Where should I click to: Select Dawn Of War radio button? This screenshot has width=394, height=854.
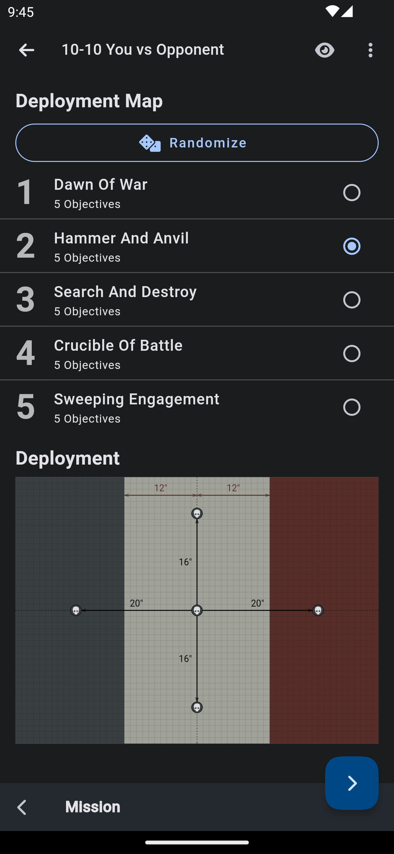click(352, 193)
